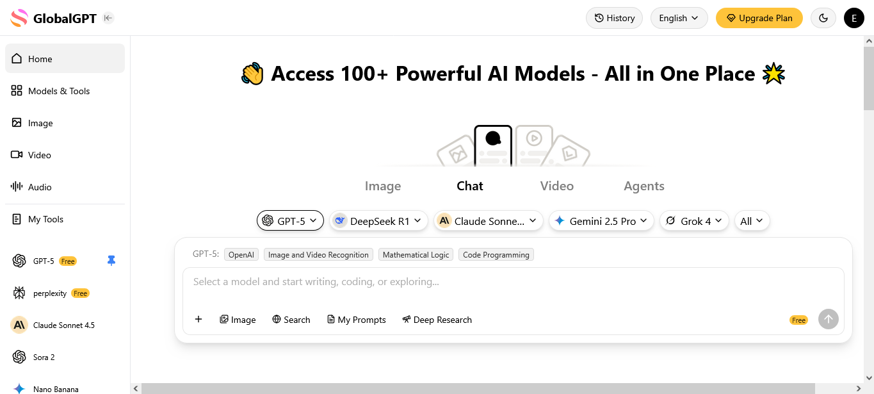
Task: Open perplexity from the sidebar
Action: point(50,293)
